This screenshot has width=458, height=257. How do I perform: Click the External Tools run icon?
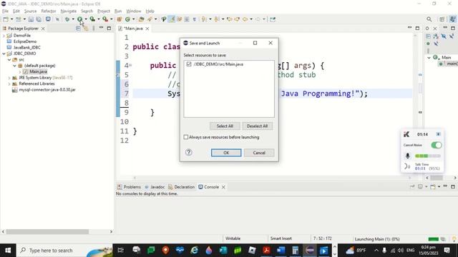click(105, 19)
